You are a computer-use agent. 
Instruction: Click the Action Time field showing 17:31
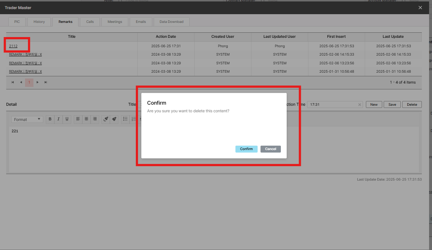click(335, 104)
